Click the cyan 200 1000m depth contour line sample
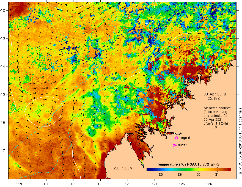The image size is (242, 187). click(x=118, y=171)
